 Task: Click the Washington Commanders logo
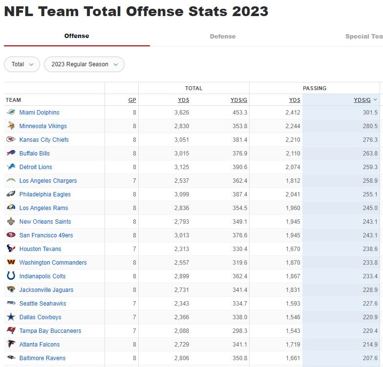click(11, 262)
